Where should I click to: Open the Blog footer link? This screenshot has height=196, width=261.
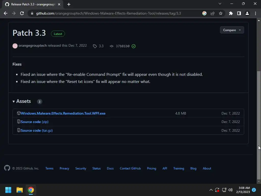(193, 168)
